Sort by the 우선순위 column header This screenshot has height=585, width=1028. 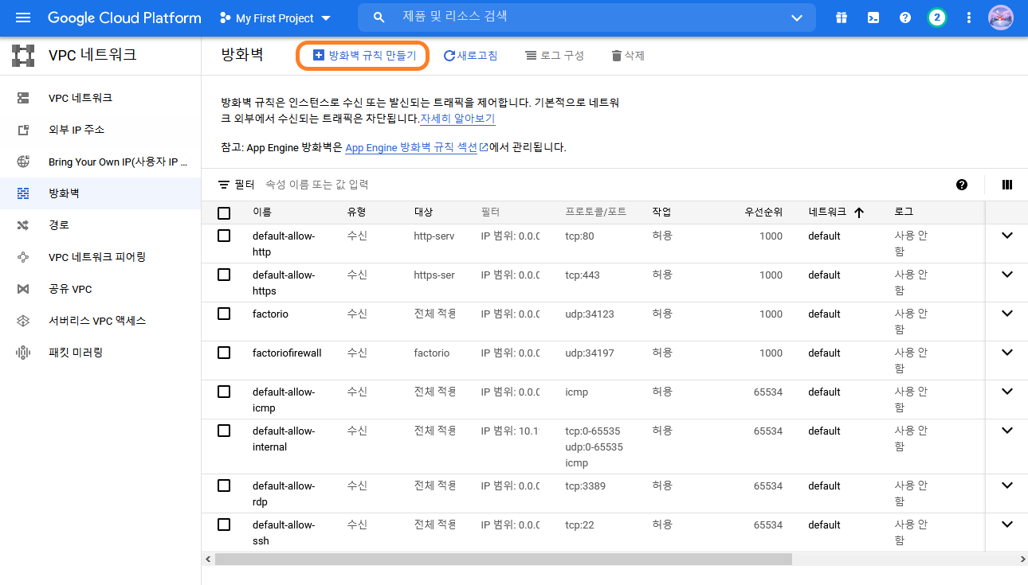click(x=763, y=213)
